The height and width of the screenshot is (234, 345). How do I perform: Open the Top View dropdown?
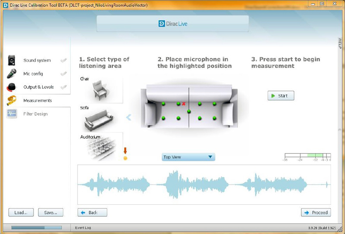coord(188,157)
